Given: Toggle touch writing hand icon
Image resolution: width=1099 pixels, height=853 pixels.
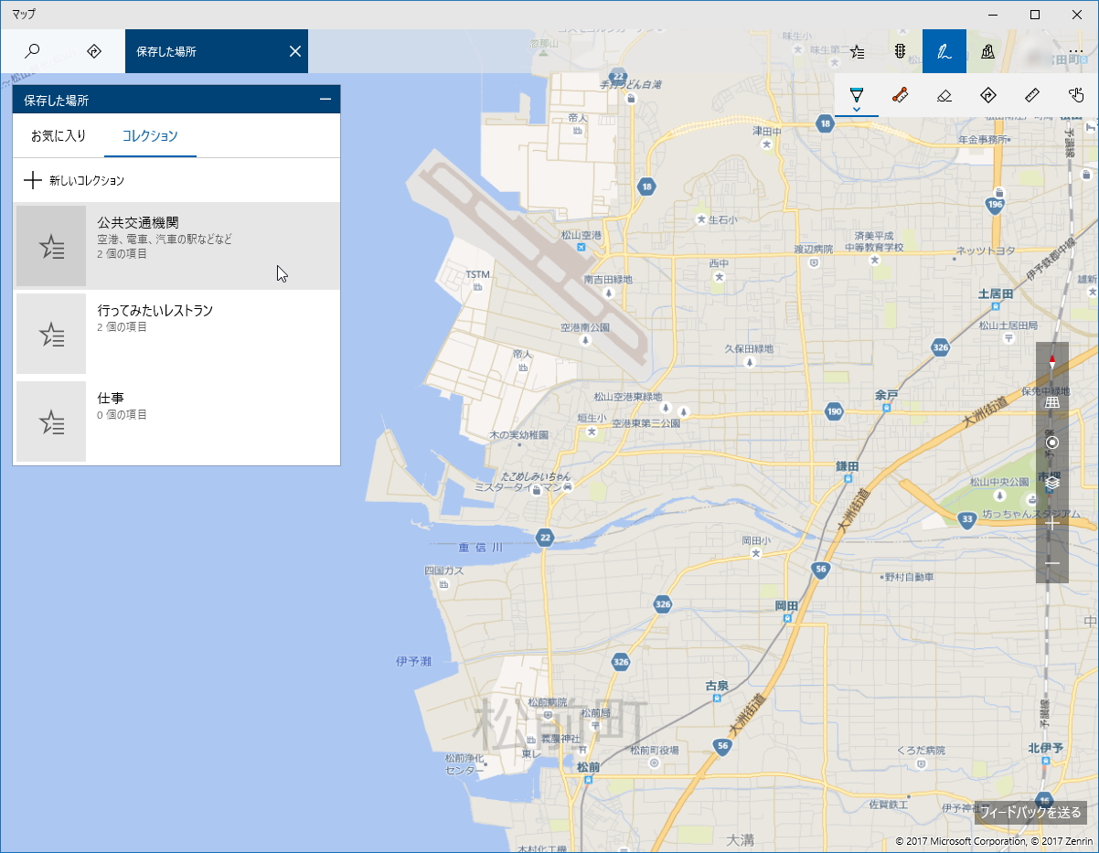Looking at the screenshot, I should pyautogui.click(x=1076, y=95).
